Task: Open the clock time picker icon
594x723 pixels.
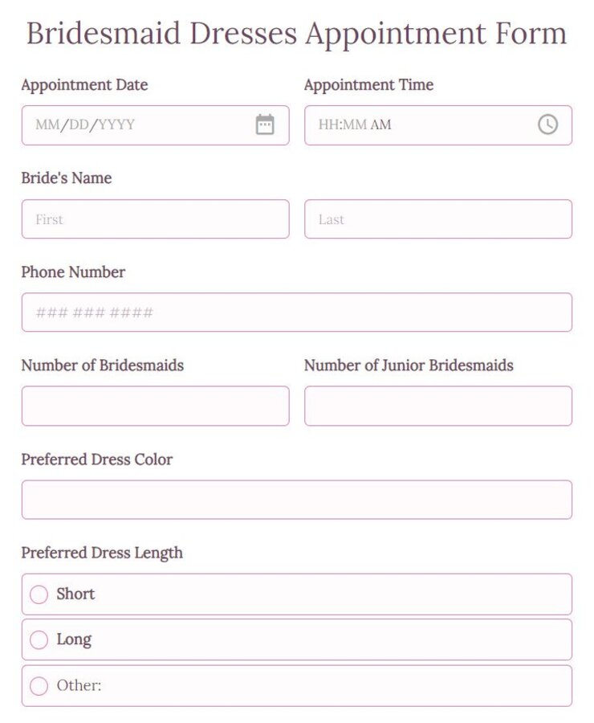Action: point(549,125)
